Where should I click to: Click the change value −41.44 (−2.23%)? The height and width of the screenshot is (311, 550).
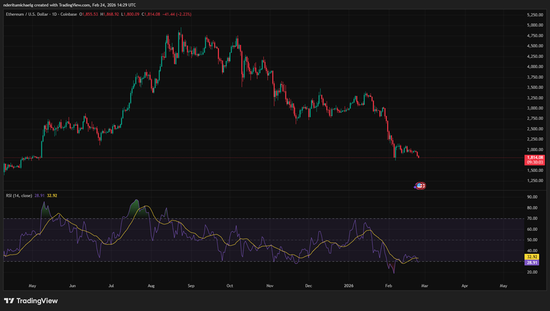(177, 14)
